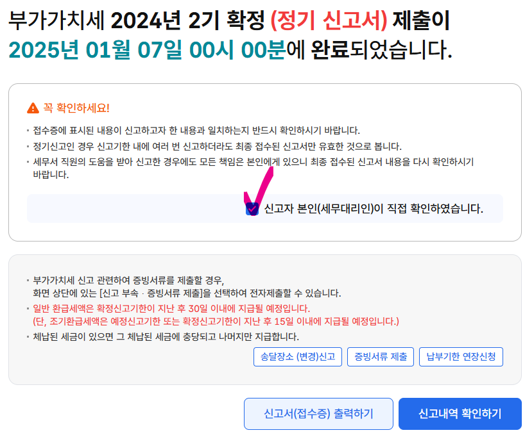Click the red 일반 환급세액 30일 notice
This screenshot has height=435, width=525.
coord(171,308)
